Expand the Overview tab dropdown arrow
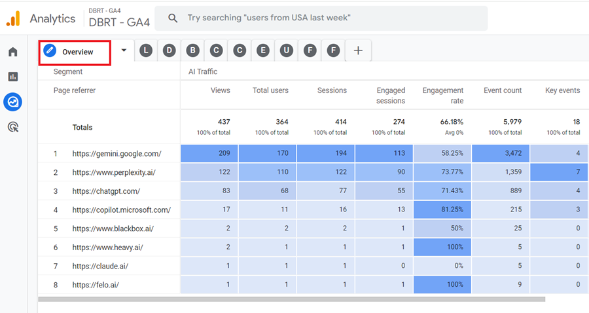The image size is (589, 313). pyautogui.click(x=124, y=50)
